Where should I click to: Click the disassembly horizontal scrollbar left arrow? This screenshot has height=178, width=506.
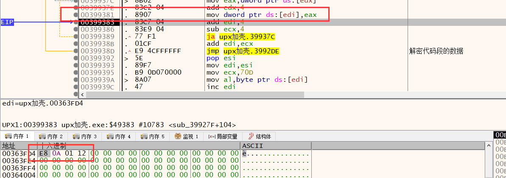click(x=83, y=95)
